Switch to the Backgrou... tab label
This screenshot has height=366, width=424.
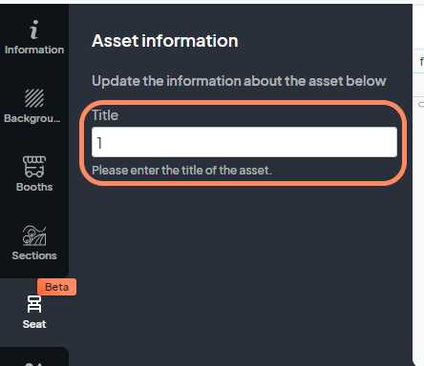pos(32,118)
